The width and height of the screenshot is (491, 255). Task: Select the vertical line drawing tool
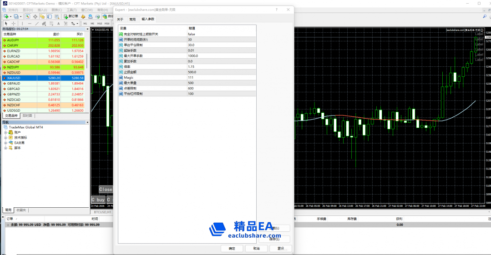pyautogui.click(x=22, y=23)
